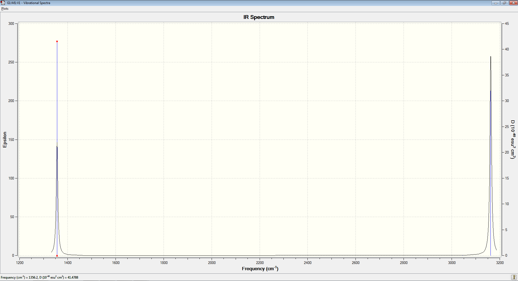Screen dimensions: 518x281
Task: Restore down the Vibrational Spectra window
Action: [504, 3]
